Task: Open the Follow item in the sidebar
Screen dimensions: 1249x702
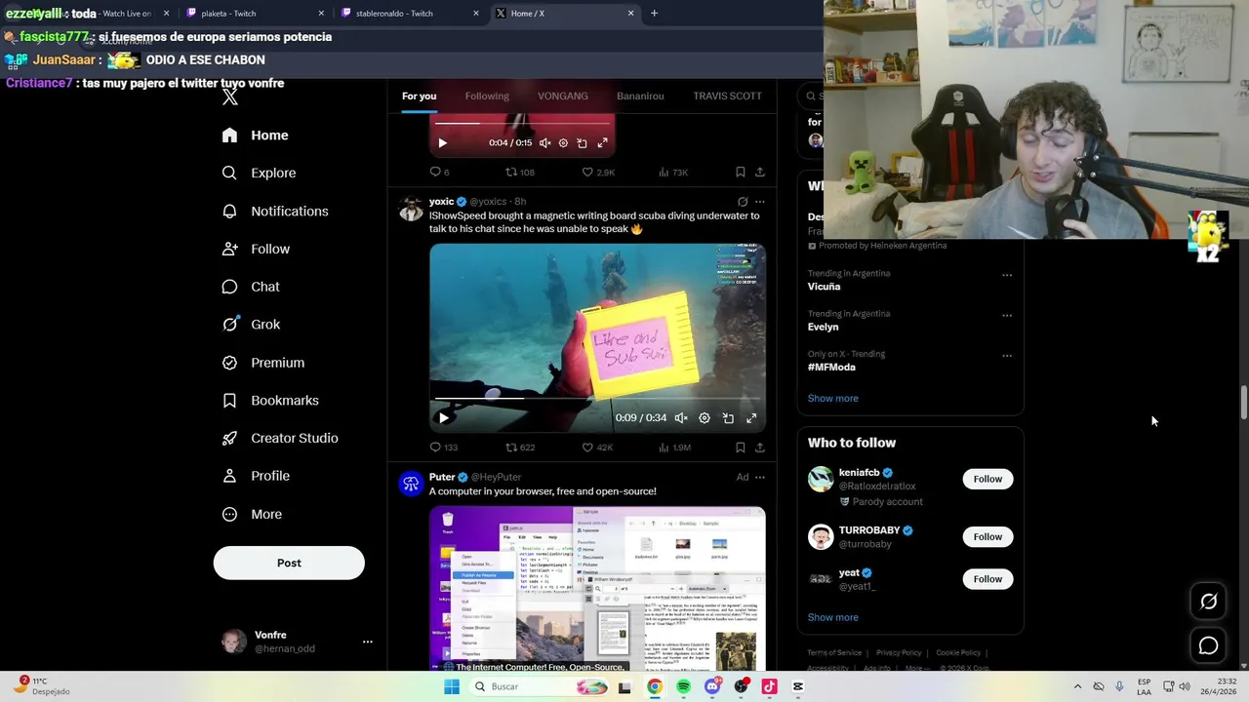Action: [x=256, y=249]
